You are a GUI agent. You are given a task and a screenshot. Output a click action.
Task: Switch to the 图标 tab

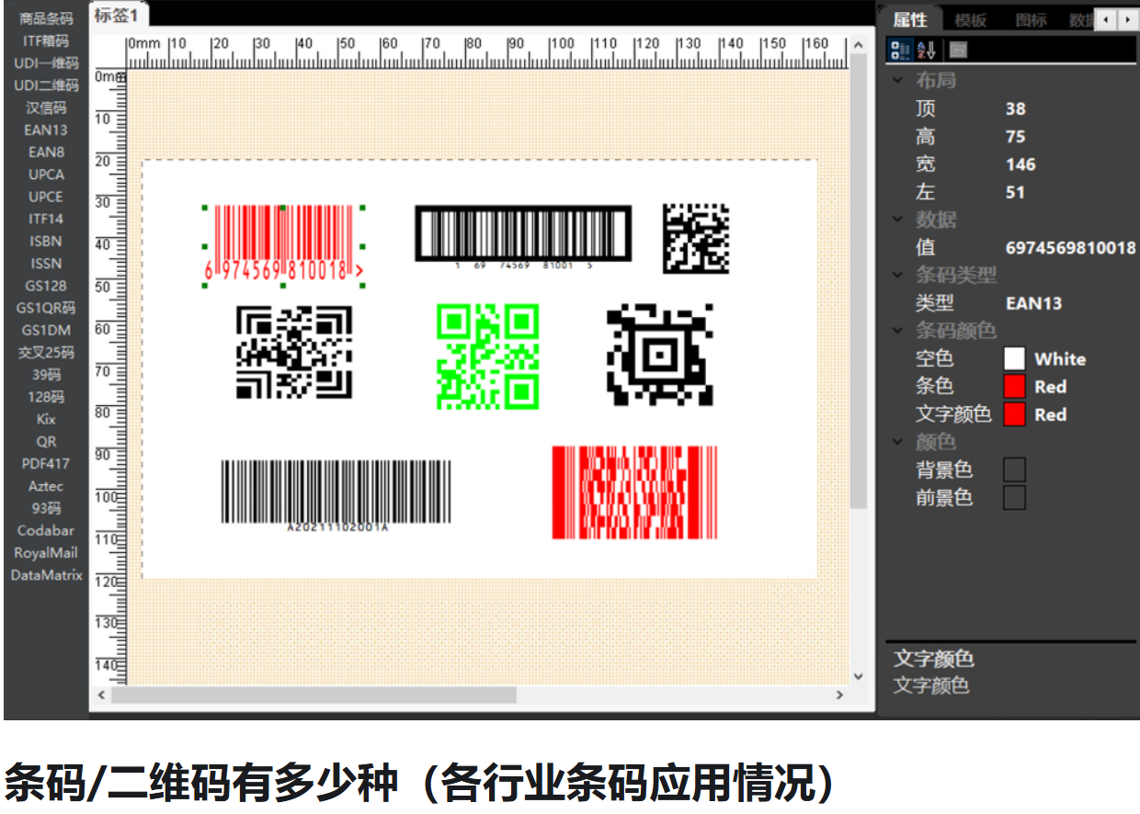coord(1031,20)
